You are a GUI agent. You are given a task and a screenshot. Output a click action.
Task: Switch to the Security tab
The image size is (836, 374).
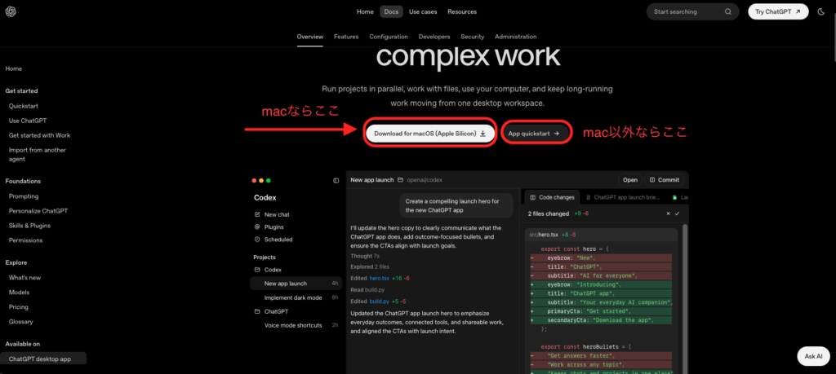(473, 37)
